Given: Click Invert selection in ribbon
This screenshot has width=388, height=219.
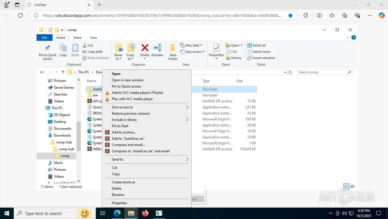Looking at the screenshot, I should point(261,58).
